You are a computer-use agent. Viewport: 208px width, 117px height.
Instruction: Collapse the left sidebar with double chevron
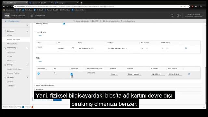tap(28, 25)
